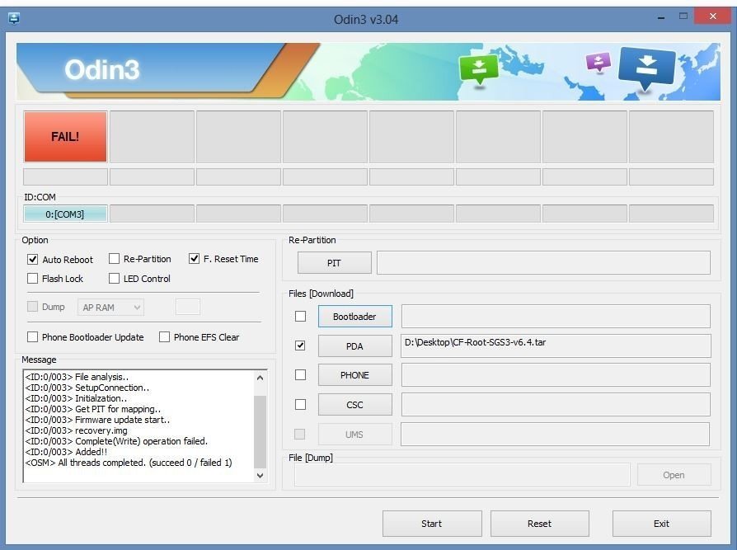This screenshot has height=550, width=737.
Task: Click the Message log scroll up arrow
Action: pyautogui.click(x=260, y=378)
